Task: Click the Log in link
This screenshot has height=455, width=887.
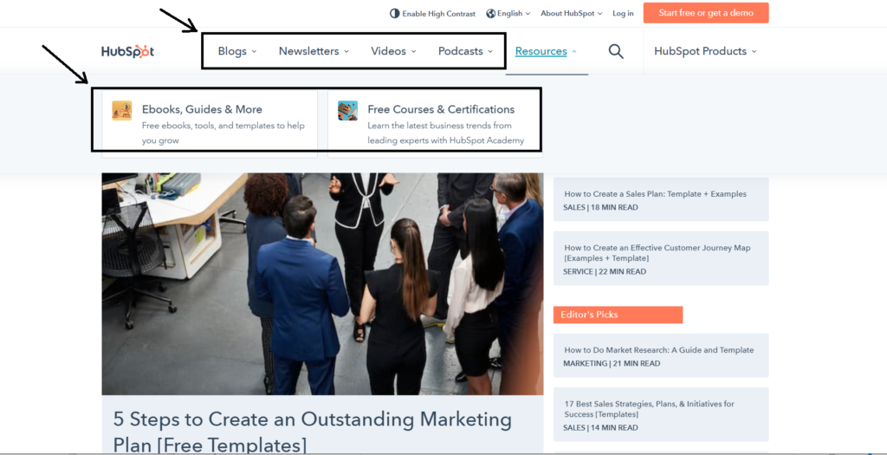Action: coord(623,14)
